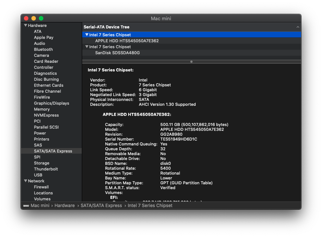Image resolution: width=322 pixels, height=237 pixels.
Task: Click the AHCI Version 1.30 Supported text
Action: coord(167,104)
